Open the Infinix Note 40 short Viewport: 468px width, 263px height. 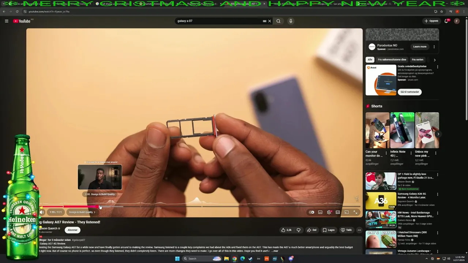tap(402, 130)
